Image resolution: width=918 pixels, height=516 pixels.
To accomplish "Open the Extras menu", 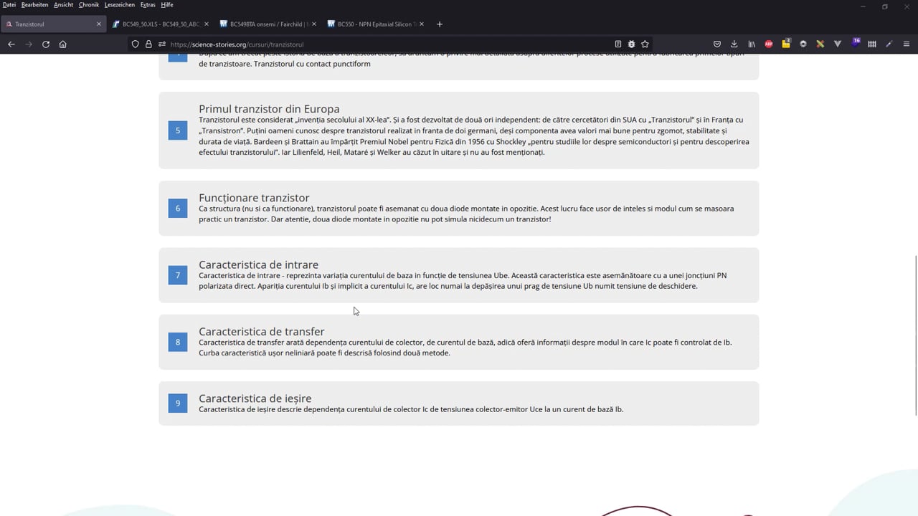I will click(148, 4).
